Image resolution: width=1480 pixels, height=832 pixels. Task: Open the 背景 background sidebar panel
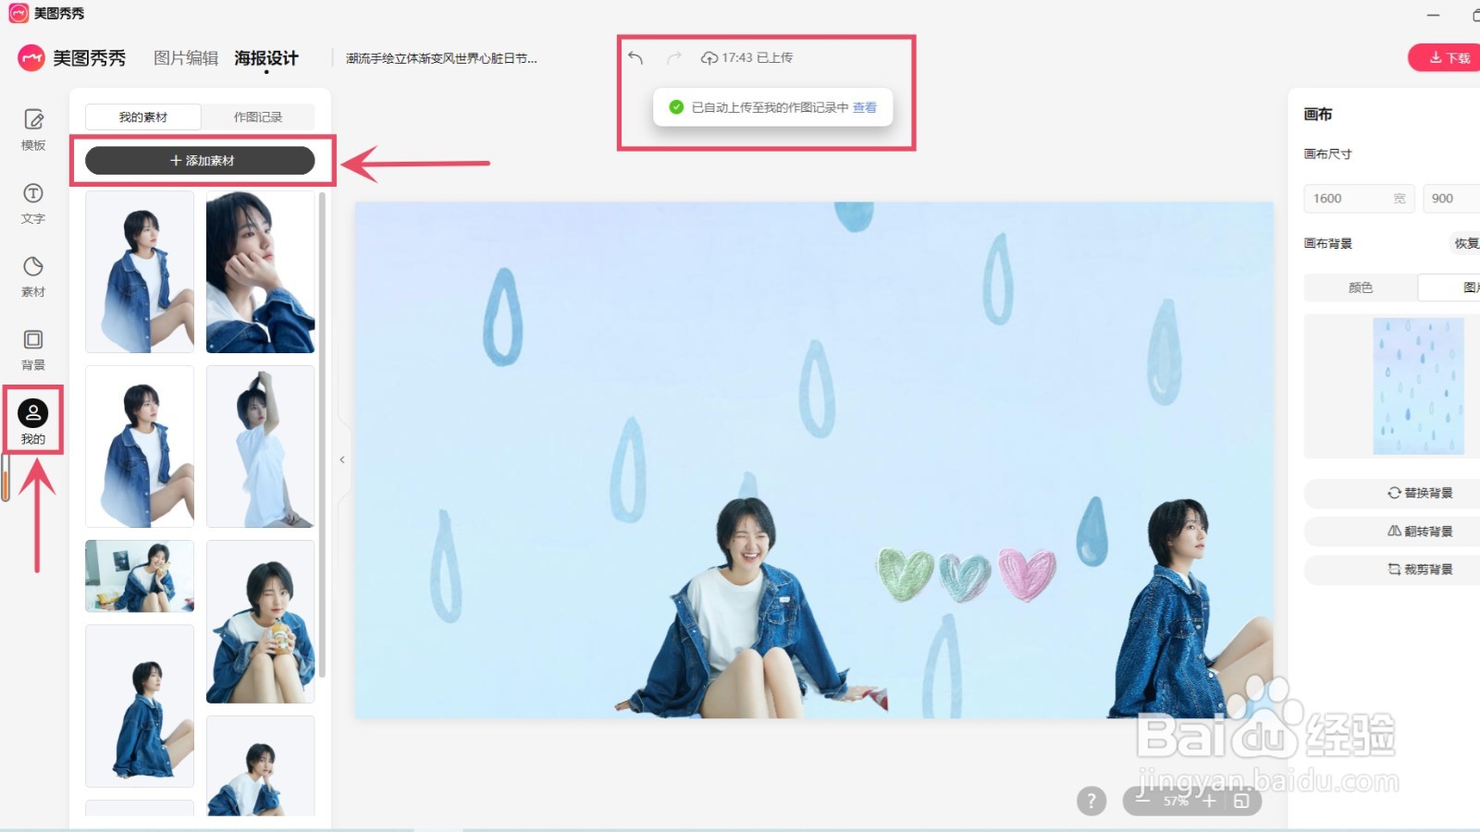(33, 349)
